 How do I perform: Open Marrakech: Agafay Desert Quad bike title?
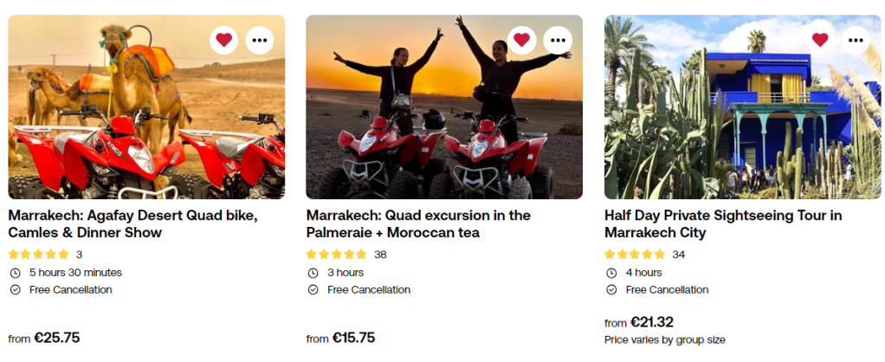click(x=132, y=223)
